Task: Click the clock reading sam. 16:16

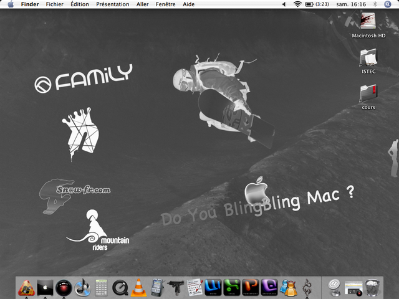Action: pos(351,4)
